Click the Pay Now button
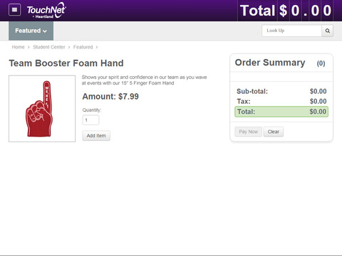The image size is (342, 256). click(248, 132)
